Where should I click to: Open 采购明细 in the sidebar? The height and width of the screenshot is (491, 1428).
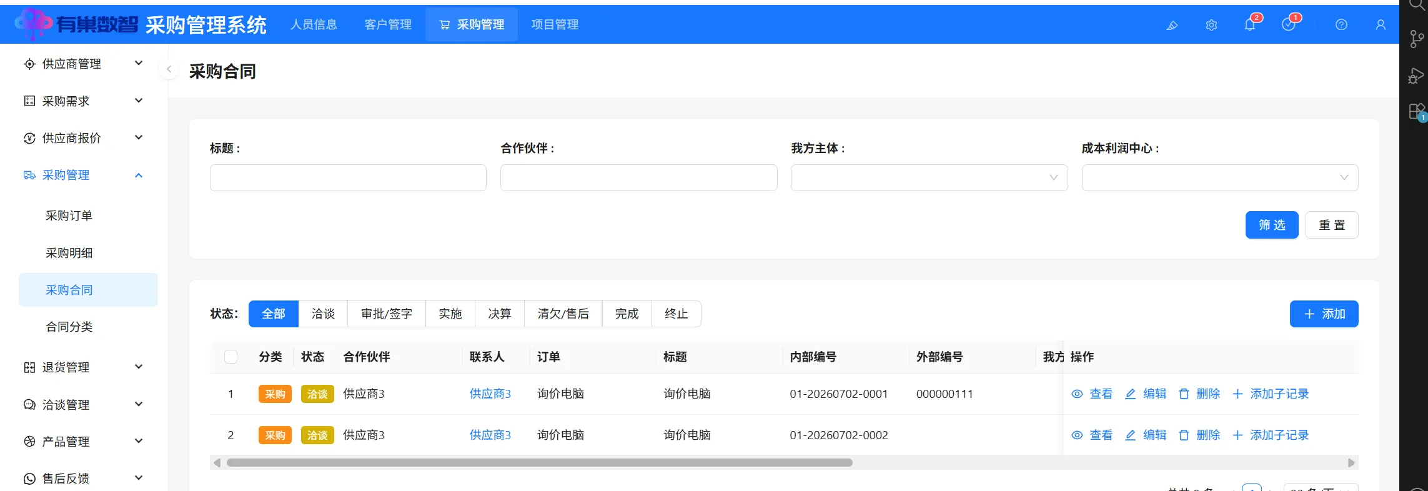pos(88,253)
